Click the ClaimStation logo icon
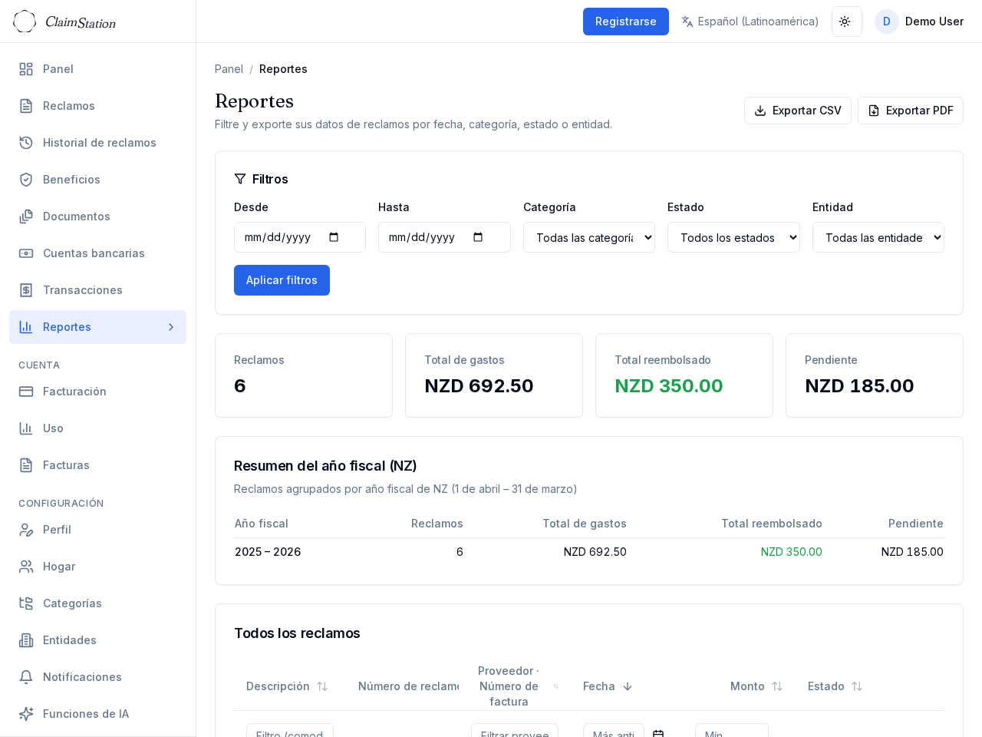The width and height of the screenshot is (982, 737). (25, 21)
